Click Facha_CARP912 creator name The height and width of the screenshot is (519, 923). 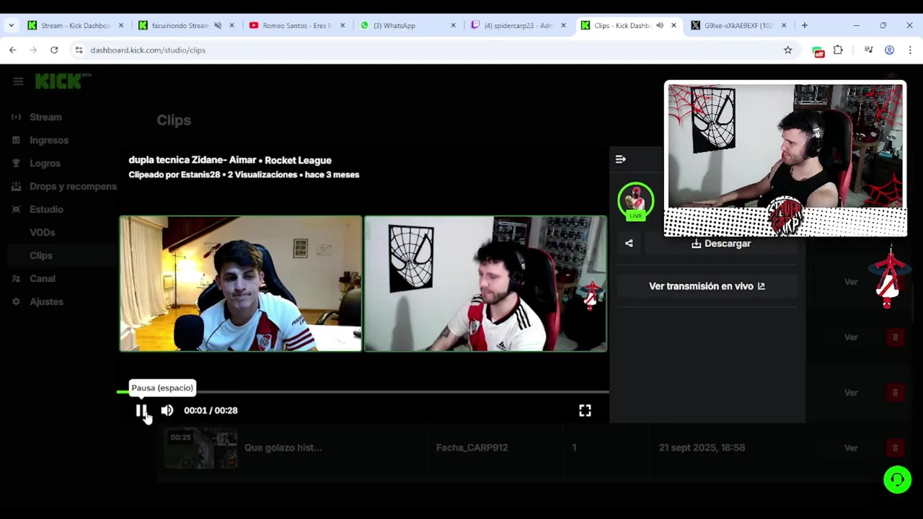point(472,448)
